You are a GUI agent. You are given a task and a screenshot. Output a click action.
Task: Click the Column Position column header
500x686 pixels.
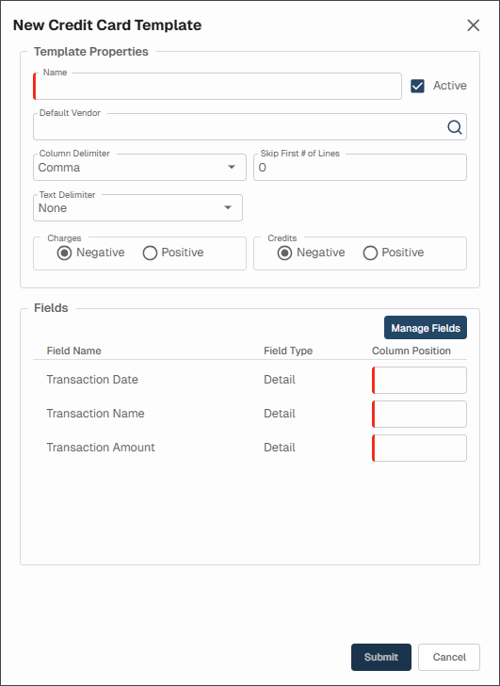[411, 351]
